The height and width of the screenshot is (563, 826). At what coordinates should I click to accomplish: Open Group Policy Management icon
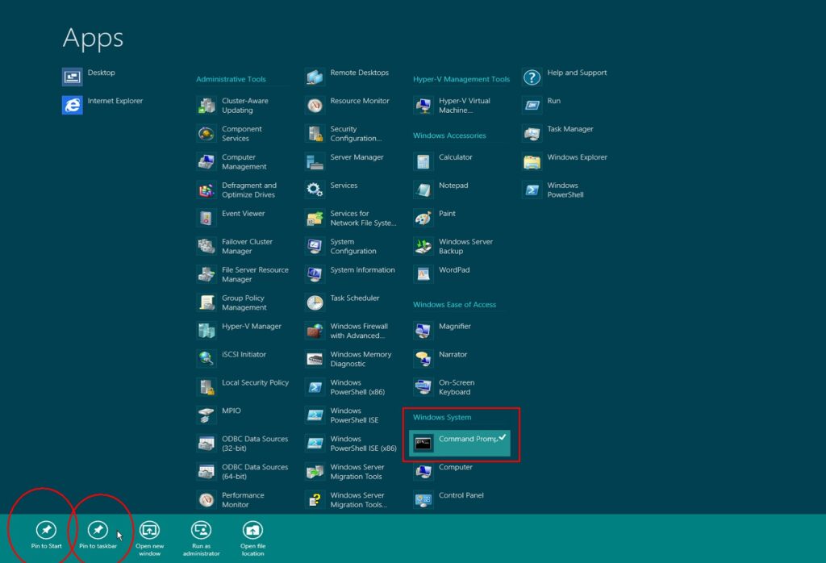(x=206, y=302)
